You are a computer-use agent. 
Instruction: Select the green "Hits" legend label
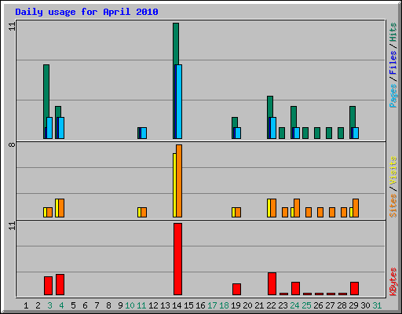(393, 32)
